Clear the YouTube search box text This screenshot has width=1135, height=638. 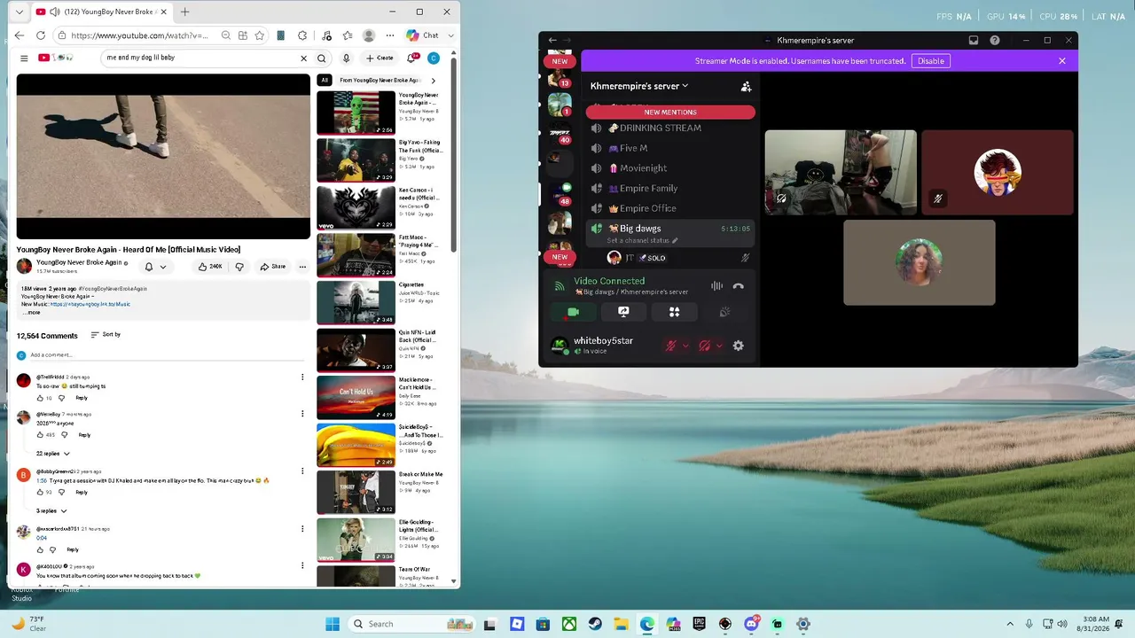(x=303, y=58)
